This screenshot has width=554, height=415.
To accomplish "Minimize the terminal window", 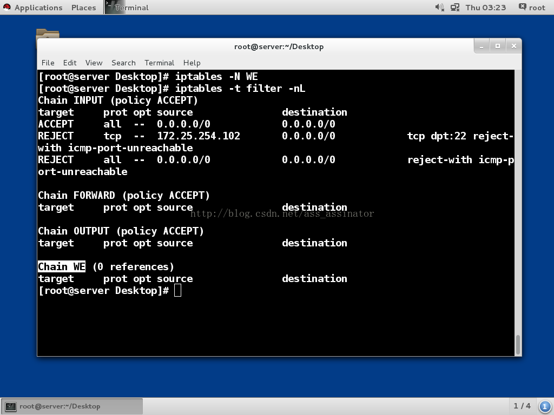I will pos(482,46).
